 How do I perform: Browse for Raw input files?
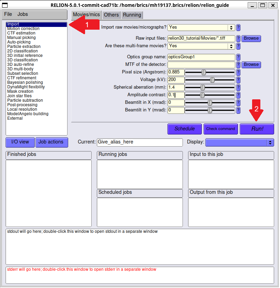[251, 38]
